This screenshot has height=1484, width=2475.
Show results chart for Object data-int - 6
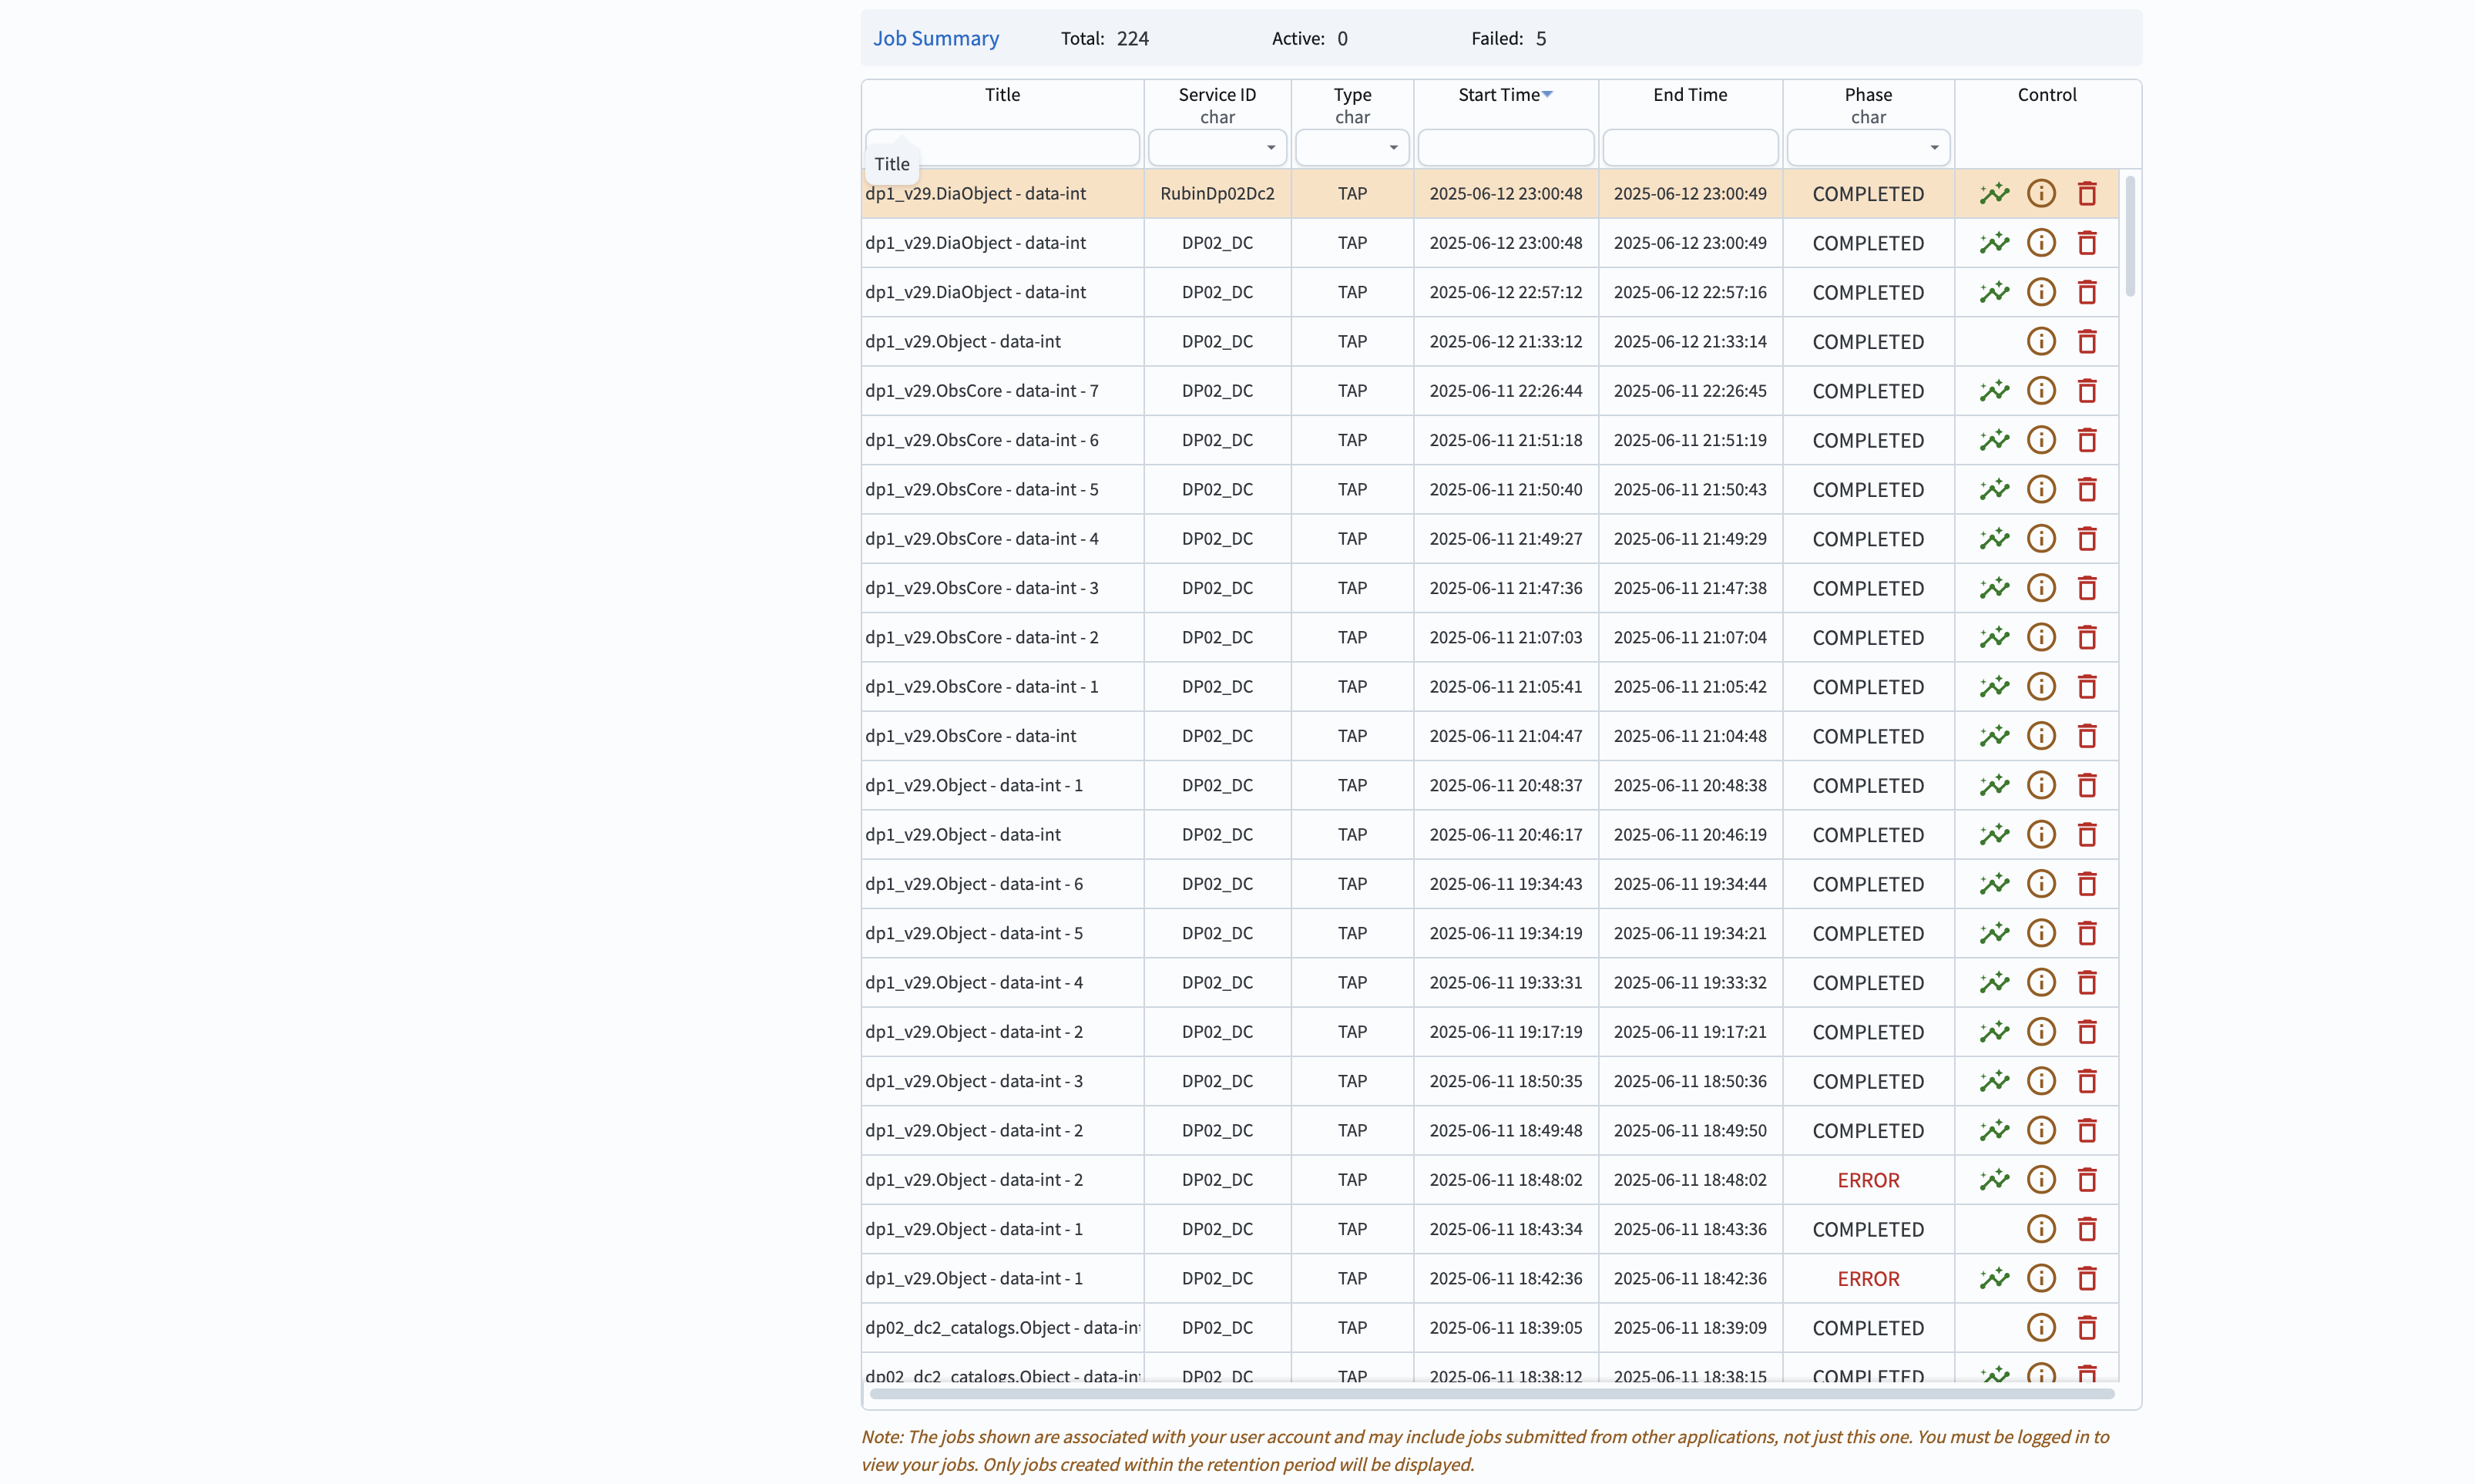point(1994,883)
